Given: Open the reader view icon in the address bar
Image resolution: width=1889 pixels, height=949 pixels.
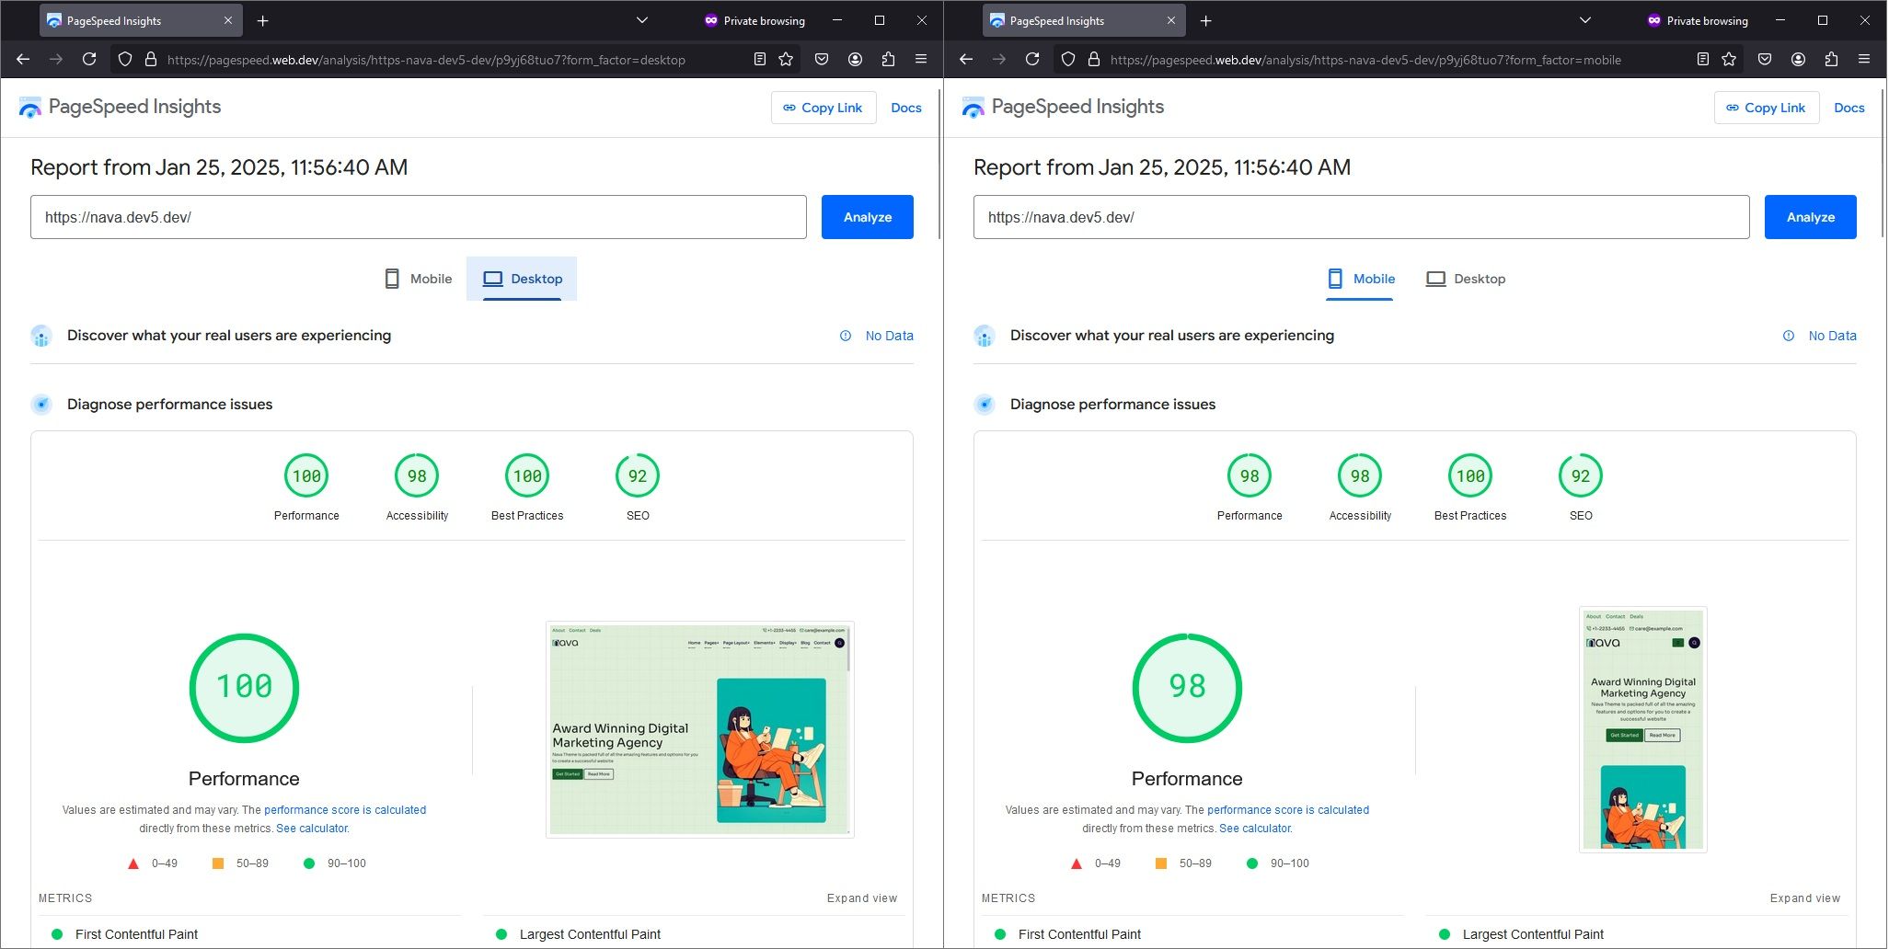Looking at the screenshot, I should [759, 59].
